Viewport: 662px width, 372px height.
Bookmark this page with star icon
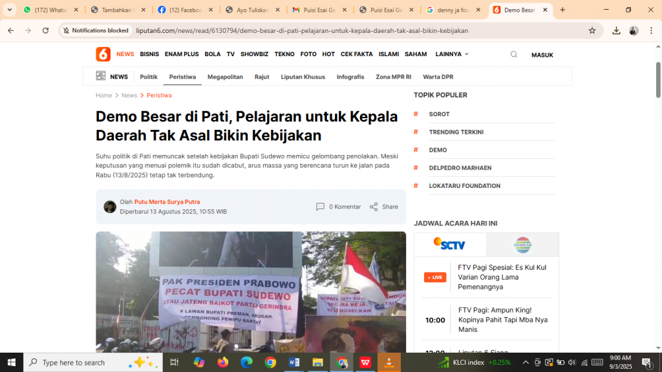pos(592,30)
